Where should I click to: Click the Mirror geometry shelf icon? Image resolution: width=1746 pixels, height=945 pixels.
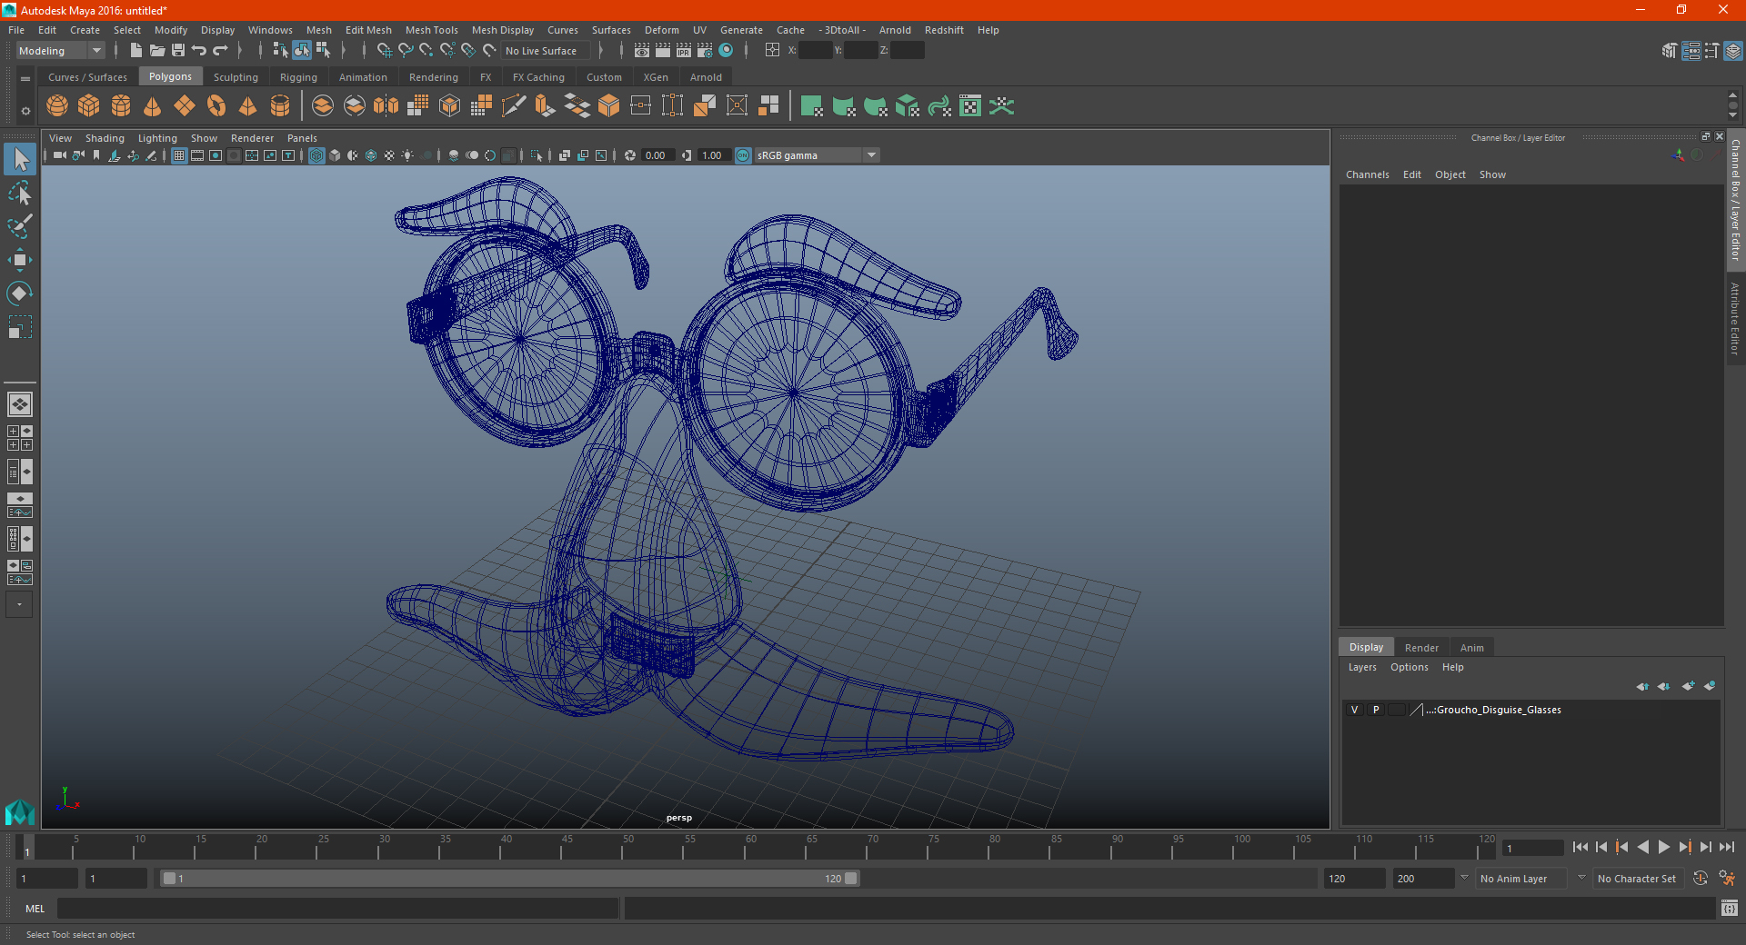[x=386, y=106]
